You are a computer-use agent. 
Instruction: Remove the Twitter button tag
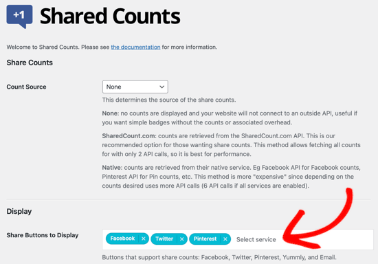click(181, 239)
